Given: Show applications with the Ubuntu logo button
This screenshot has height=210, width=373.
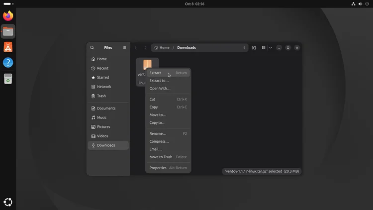Looking at the screenshot, I should click(8, 202).
